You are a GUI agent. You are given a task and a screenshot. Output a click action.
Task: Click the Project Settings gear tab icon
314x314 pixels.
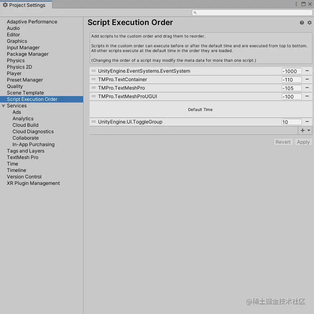click(5, 5)
